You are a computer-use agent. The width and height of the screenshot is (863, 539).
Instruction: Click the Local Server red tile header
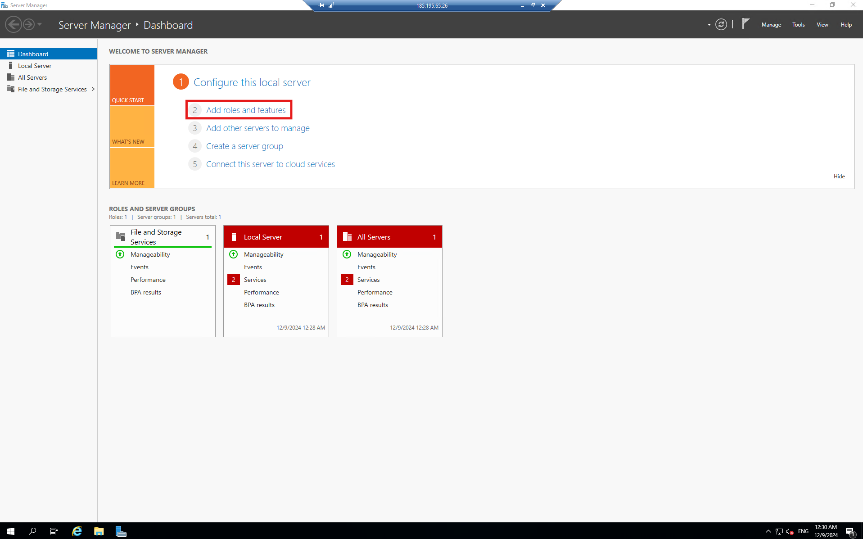276,237
